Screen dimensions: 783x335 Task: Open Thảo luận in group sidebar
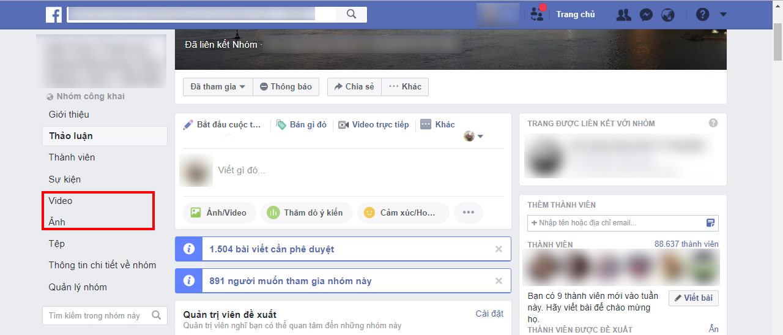(105, 136)
